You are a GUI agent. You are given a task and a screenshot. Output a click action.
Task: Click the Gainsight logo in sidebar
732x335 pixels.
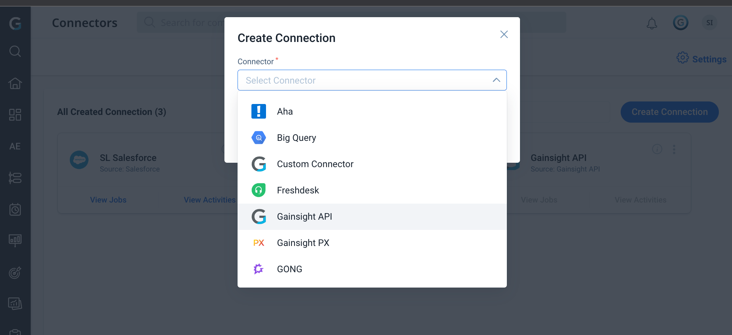pyautogui.click(x=15, y=23)
